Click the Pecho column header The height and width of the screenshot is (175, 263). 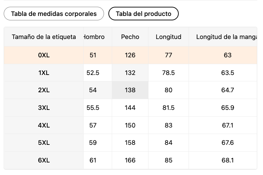coord(130,37)
